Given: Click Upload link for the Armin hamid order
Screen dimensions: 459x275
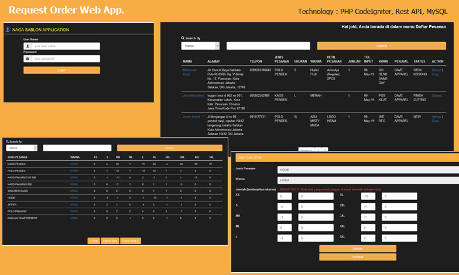Looking at the screenshot, I should [436, 116].
